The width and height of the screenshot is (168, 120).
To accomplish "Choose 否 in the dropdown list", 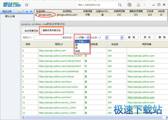I will 82,48.
